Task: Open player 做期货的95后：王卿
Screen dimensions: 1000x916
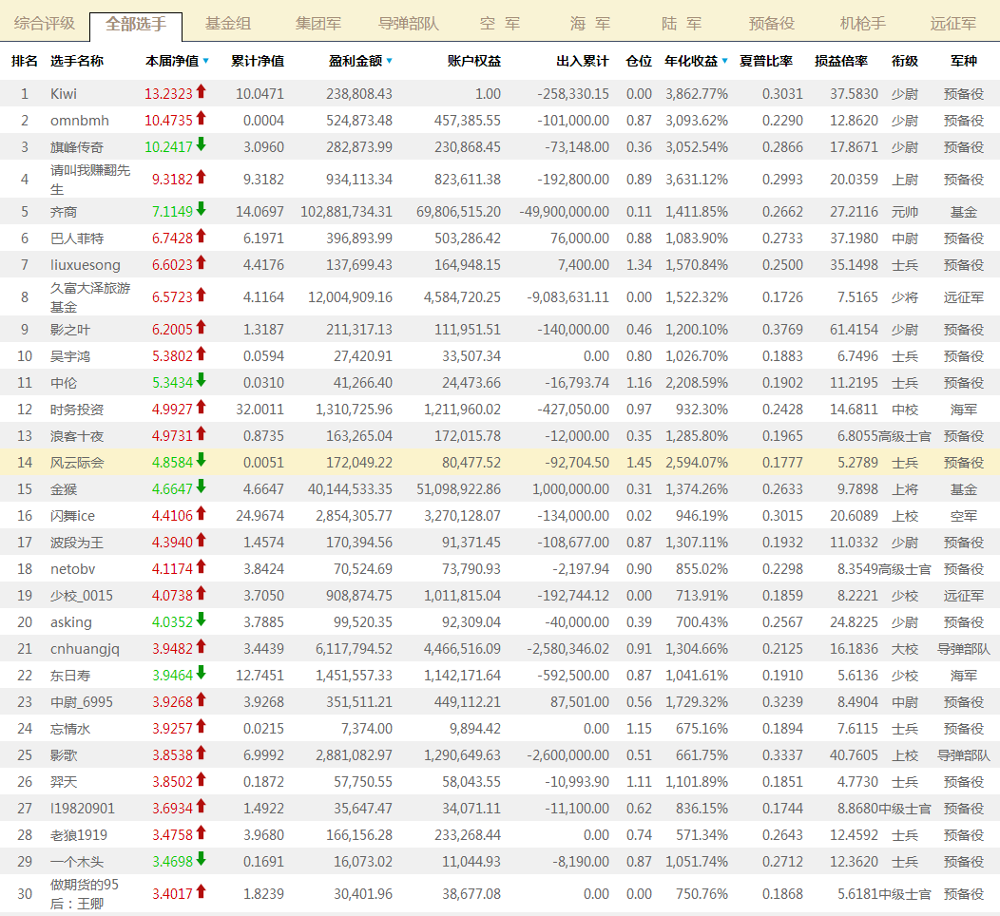Action: (x=85, y=894)
